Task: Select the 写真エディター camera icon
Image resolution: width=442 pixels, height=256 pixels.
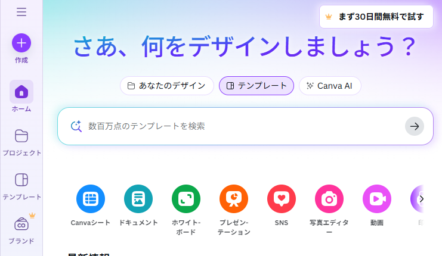Action: tap(329, 199)
